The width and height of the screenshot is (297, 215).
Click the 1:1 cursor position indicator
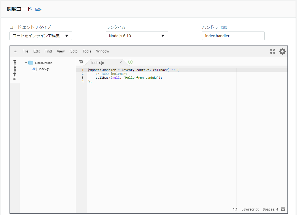click(x=235, y=209)
